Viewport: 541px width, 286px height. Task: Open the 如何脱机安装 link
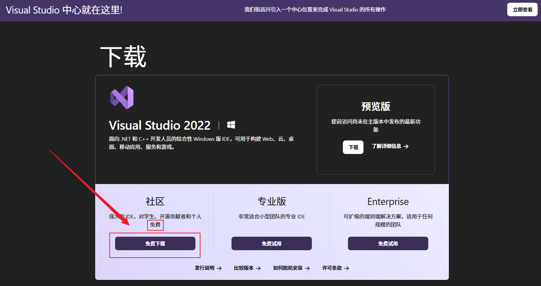point(292,268)
